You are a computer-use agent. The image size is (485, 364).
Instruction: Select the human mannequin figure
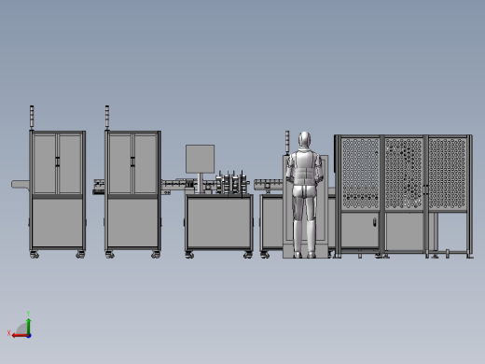click(x=304, y=195)
